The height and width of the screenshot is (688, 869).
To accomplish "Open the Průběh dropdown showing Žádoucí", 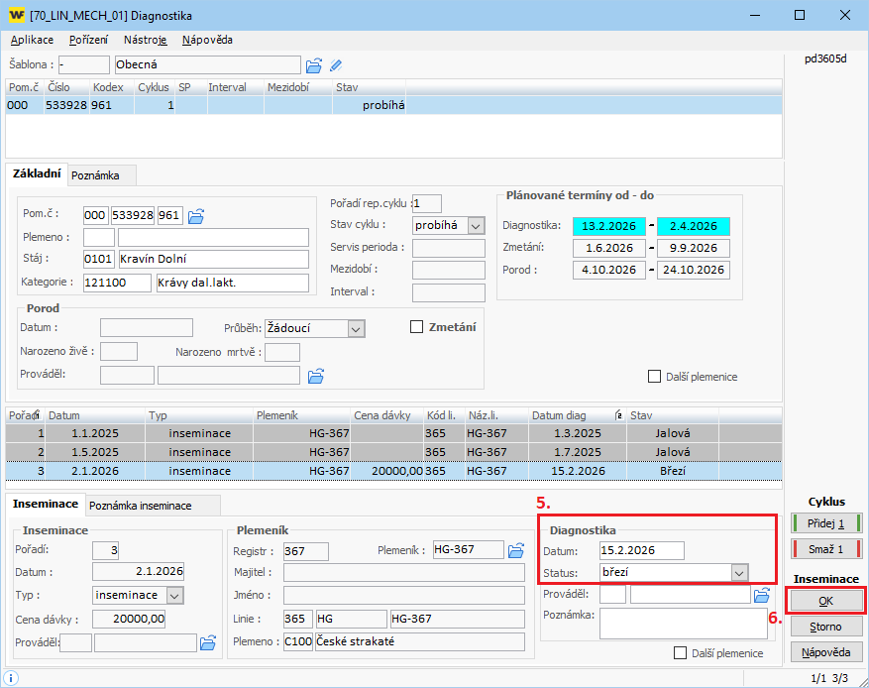I will (x=356, y=328).
